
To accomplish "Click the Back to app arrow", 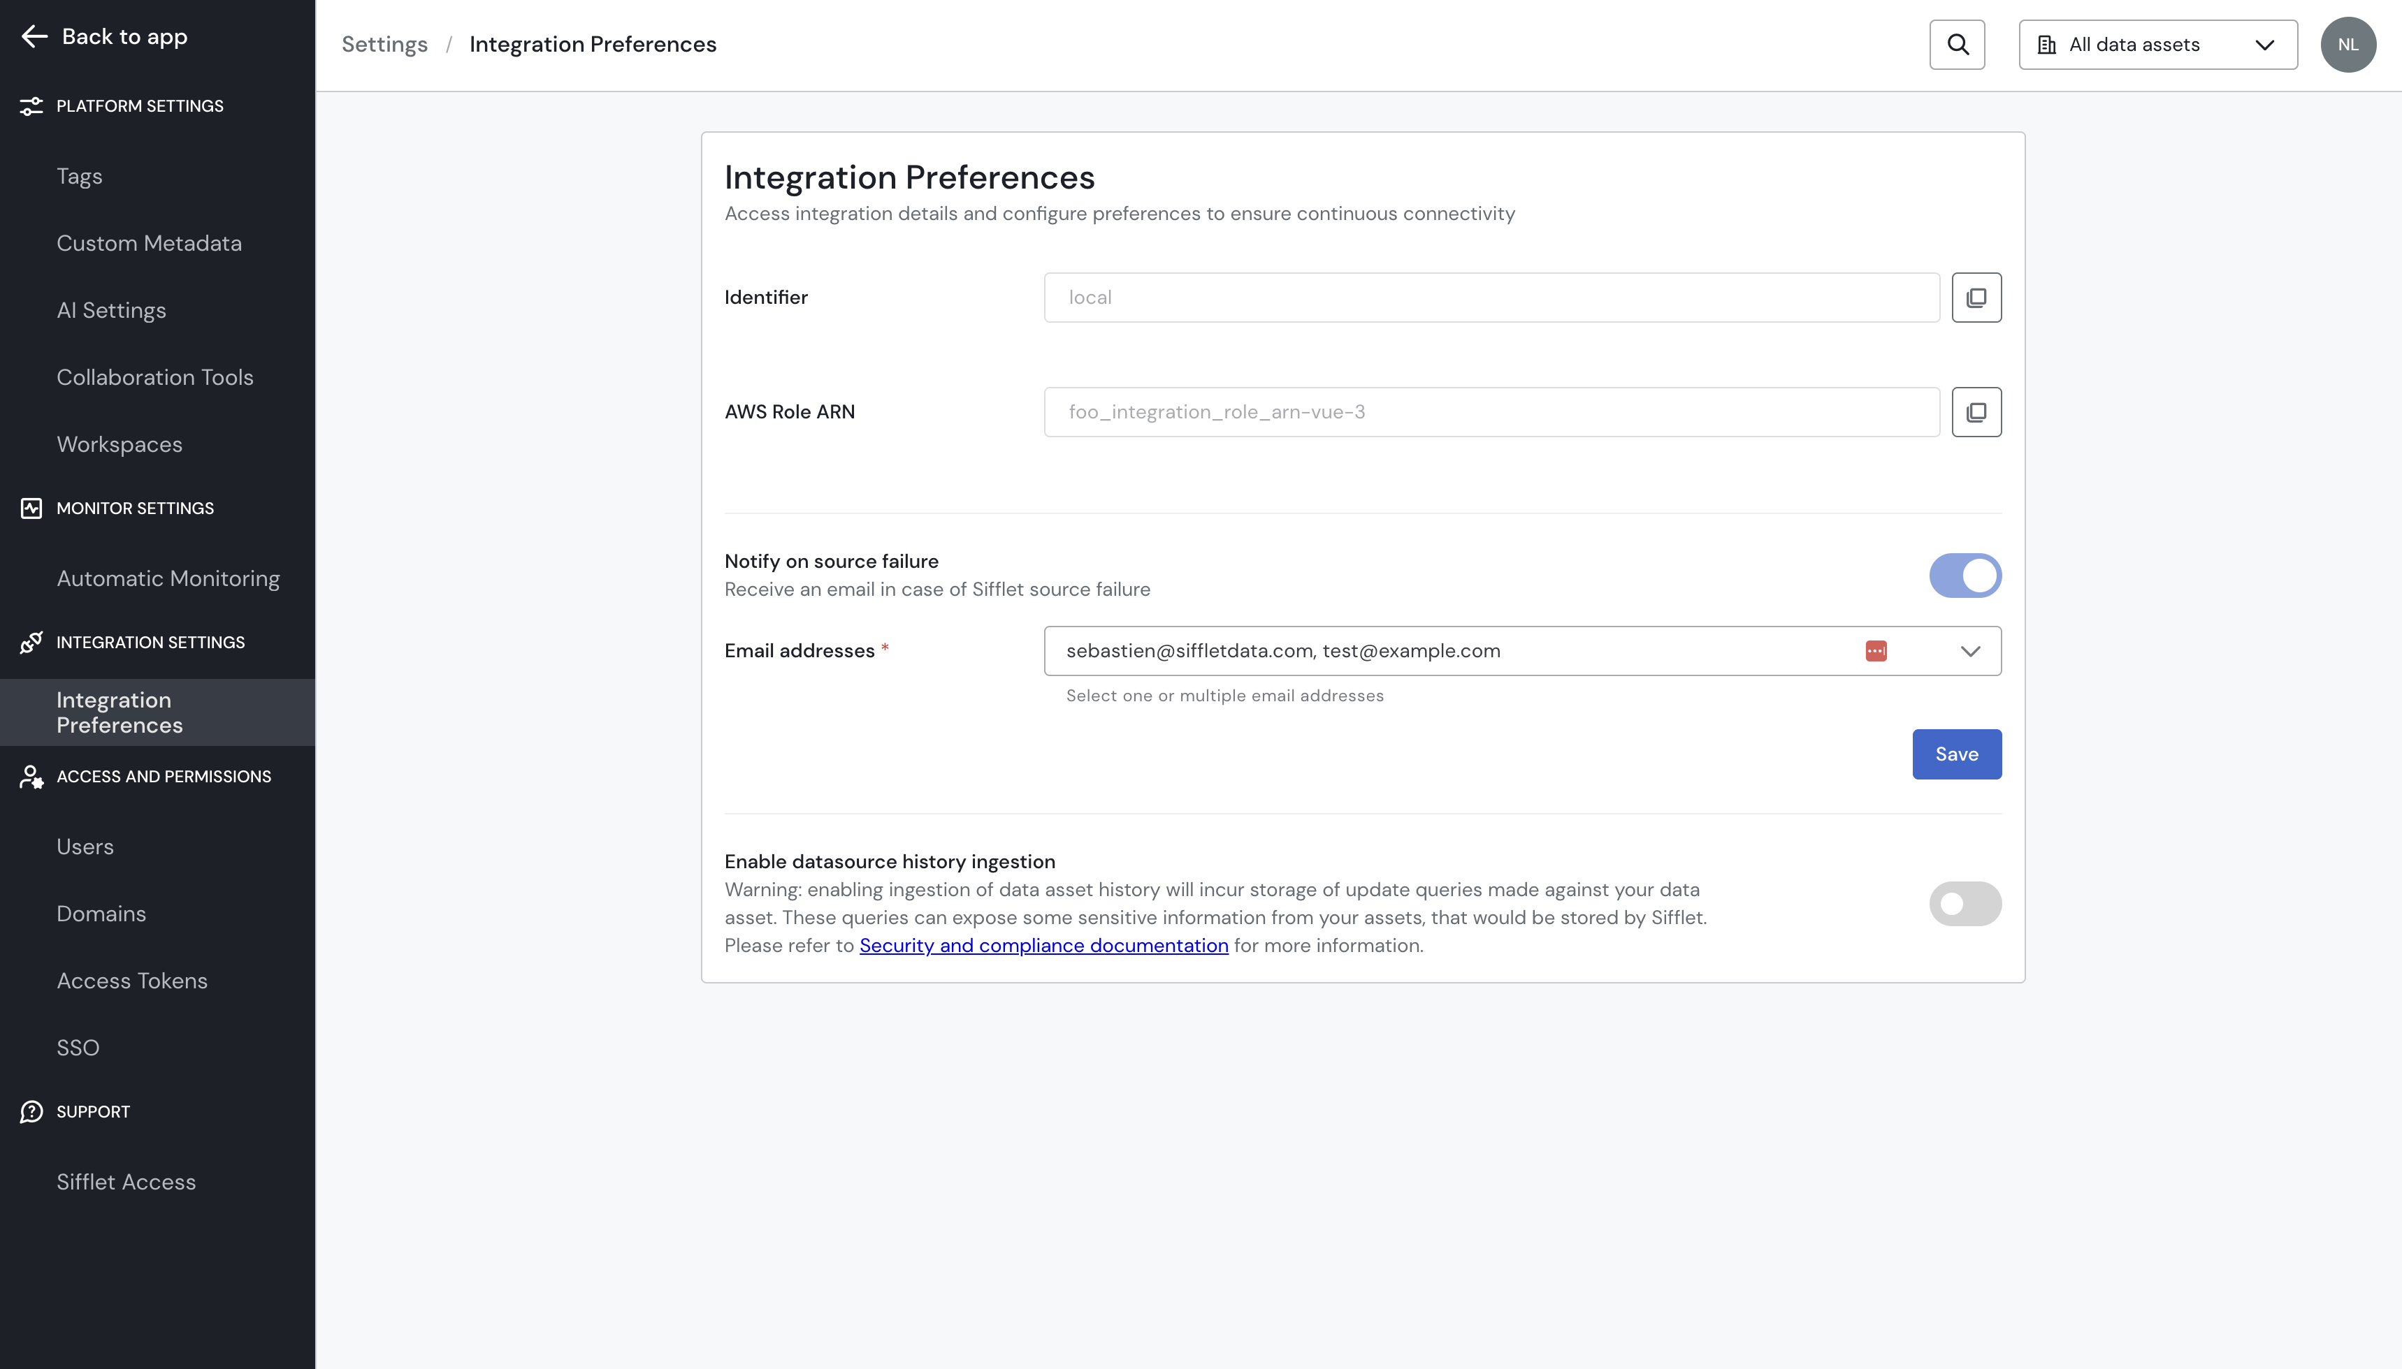I will click(x=35, y=36).
